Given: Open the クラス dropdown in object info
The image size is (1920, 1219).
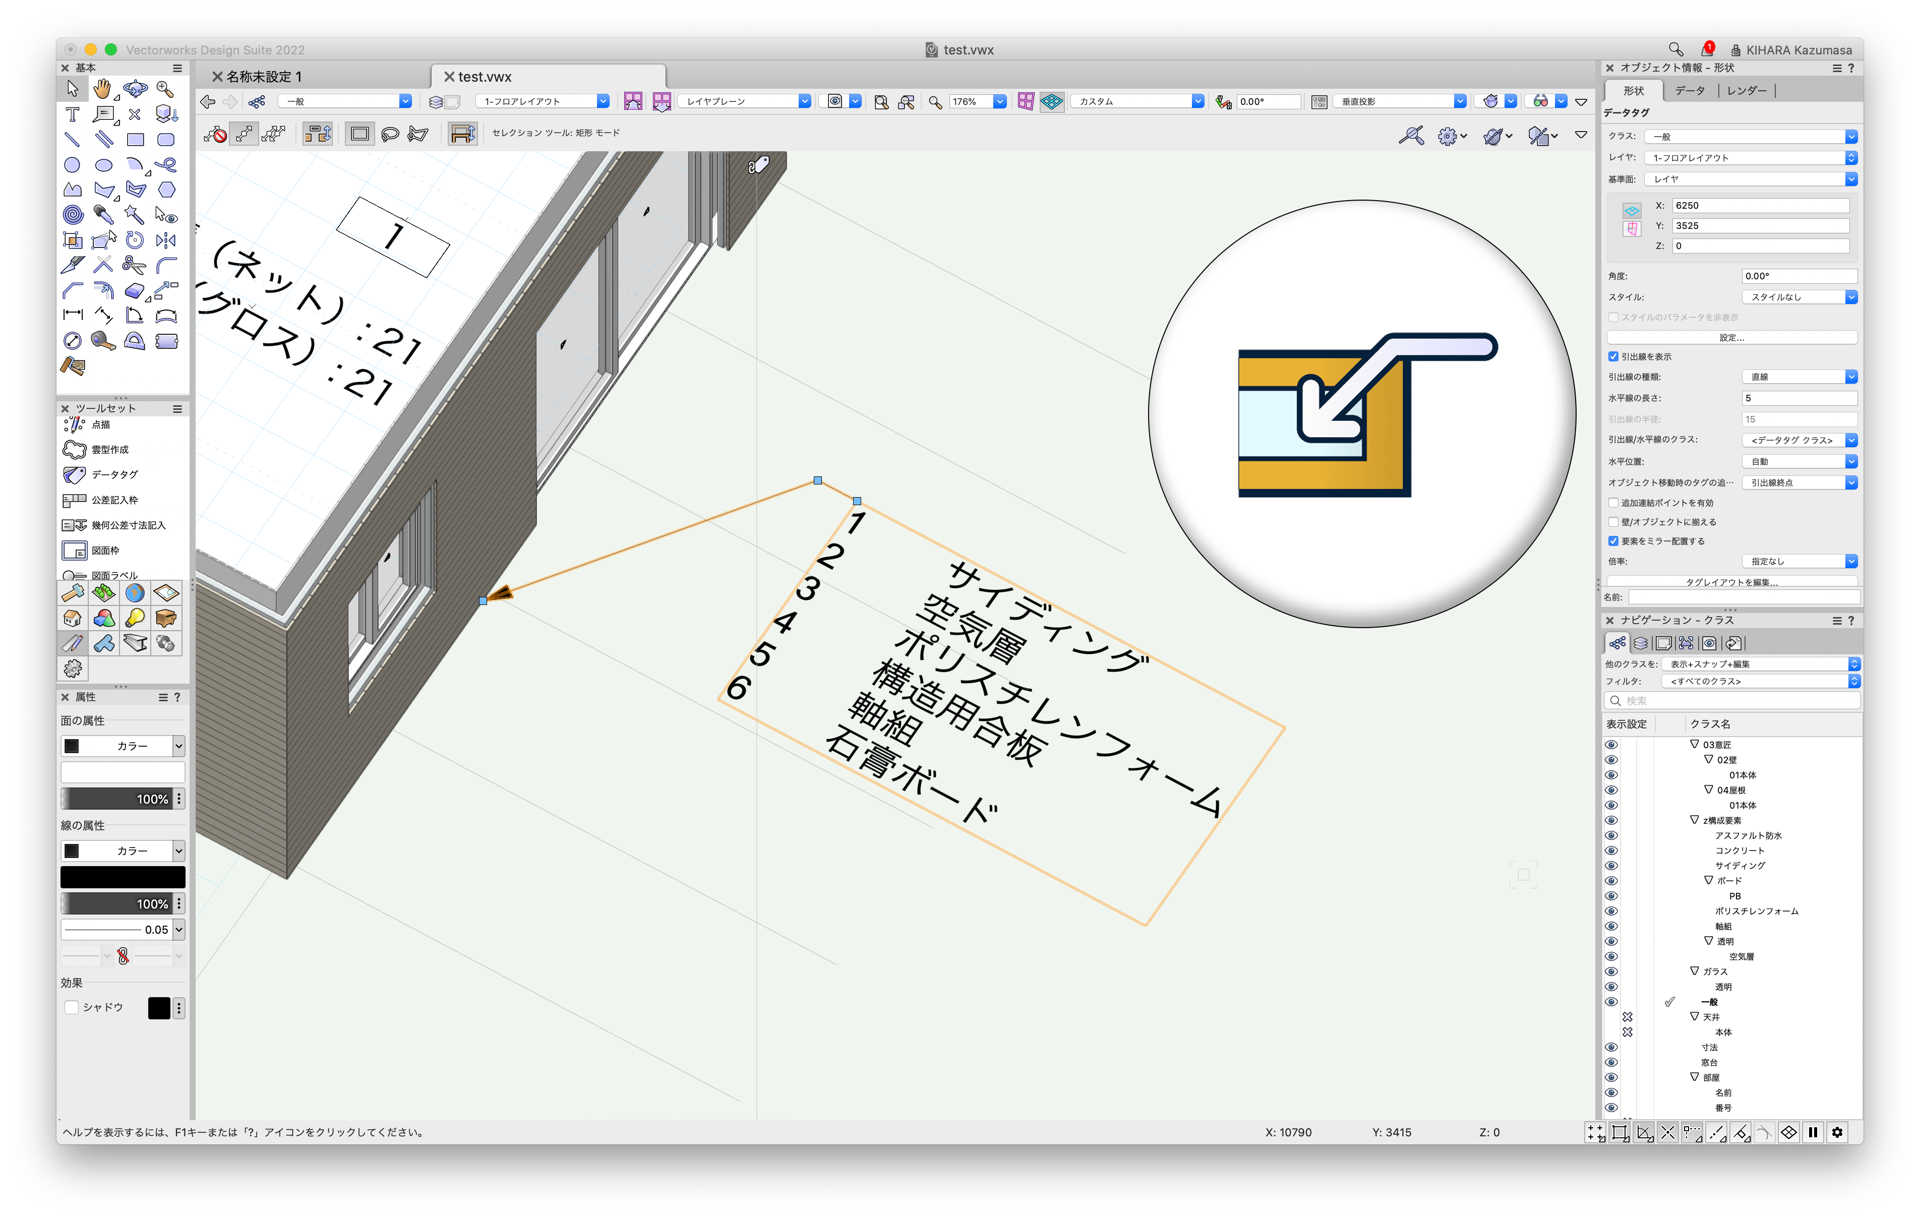Looking at the screenshot, I should point(1752,136).
